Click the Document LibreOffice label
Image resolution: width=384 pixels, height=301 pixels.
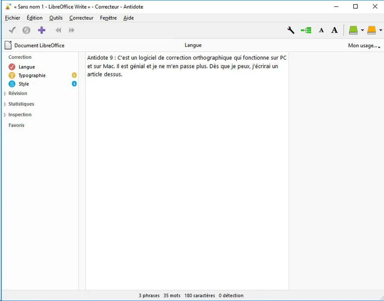pyautogui.click(x=39, y=45)
